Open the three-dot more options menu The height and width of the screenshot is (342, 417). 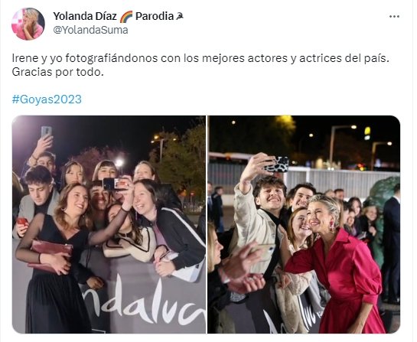tap(394, 17)
